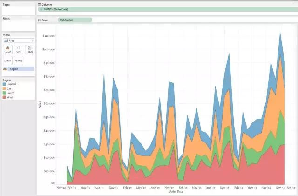Open the Color marks card
Viewport: 298px width, 196px height.
[7, 49]
